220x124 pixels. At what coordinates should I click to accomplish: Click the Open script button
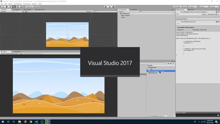tap(204, 14)
